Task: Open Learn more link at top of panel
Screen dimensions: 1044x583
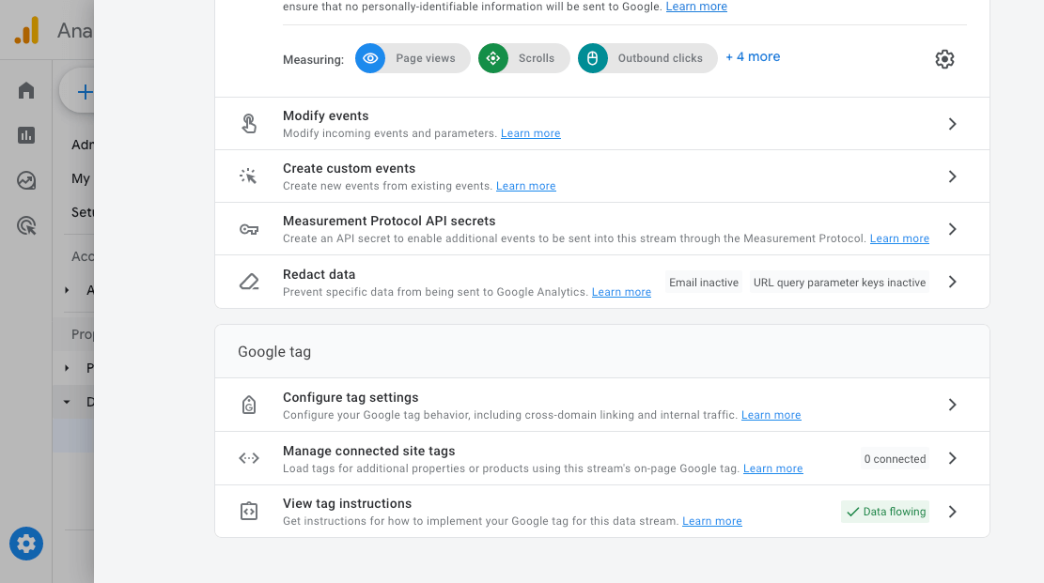Action: [696, 7]
